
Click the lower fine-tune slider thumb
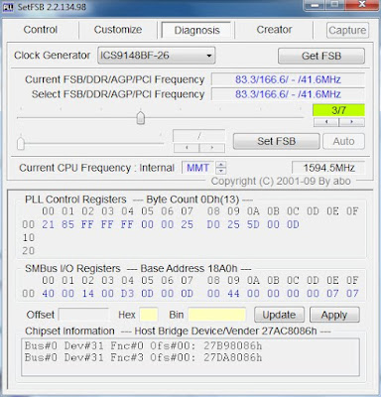coord(21,143)
